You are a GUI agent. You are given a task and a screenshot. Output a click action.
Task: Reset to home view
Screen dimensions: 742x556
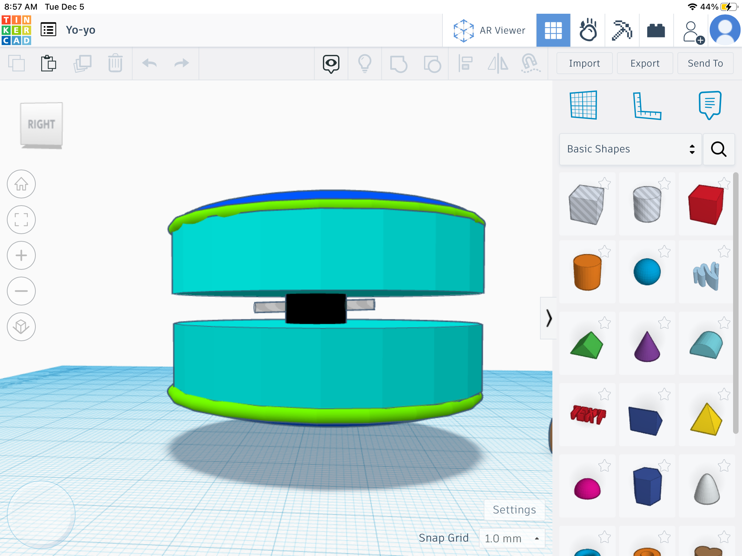coord(21,184)
